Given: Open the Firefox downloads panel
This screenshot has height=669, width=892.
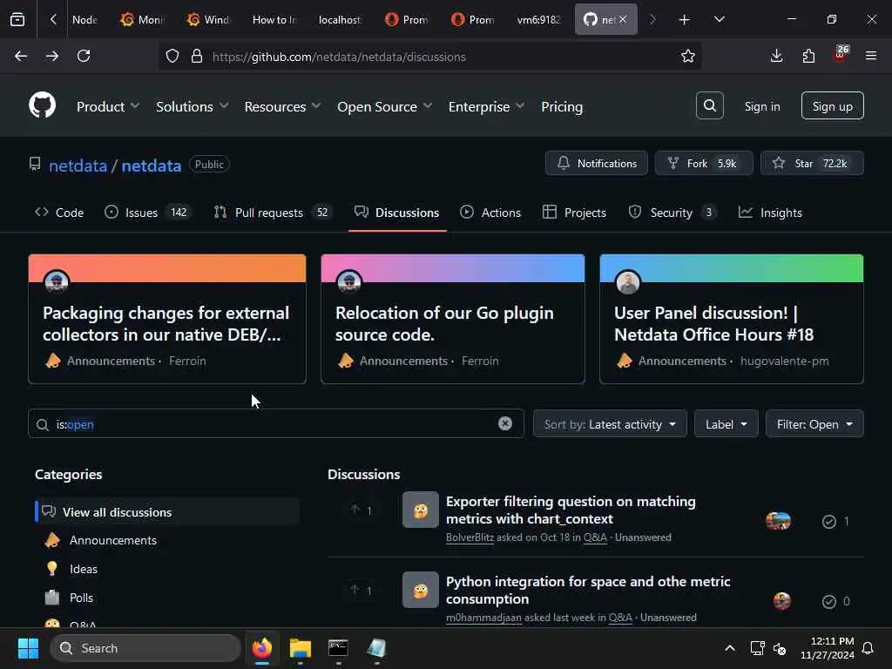Looking at the screenshot, I should pos(776,56).
